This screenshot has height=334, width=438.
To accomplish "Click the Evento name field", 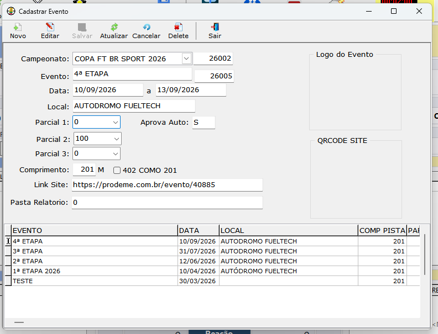I will 132,74.
